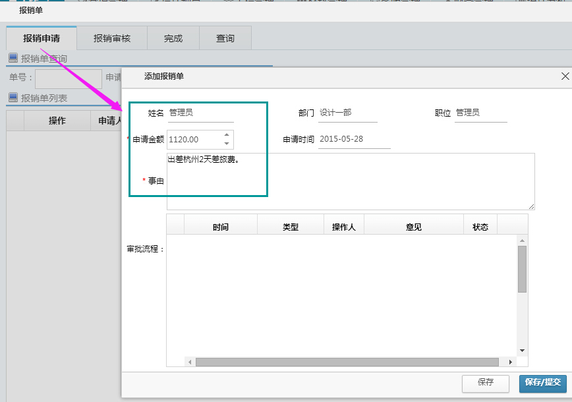The height and width of the screenshot is (402, 572).
Task: Open the 查询 tab
Action: tap(225, 38)
